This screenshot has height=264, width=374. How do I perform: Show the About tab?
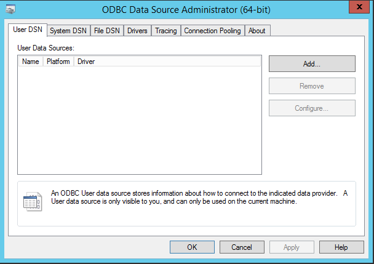(x=257, y=31)
